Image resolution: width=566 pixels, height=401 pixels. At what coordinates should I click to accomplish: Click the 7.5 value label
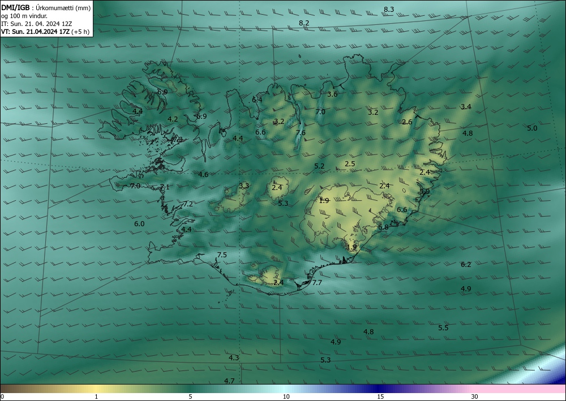[x=222, y=255]
